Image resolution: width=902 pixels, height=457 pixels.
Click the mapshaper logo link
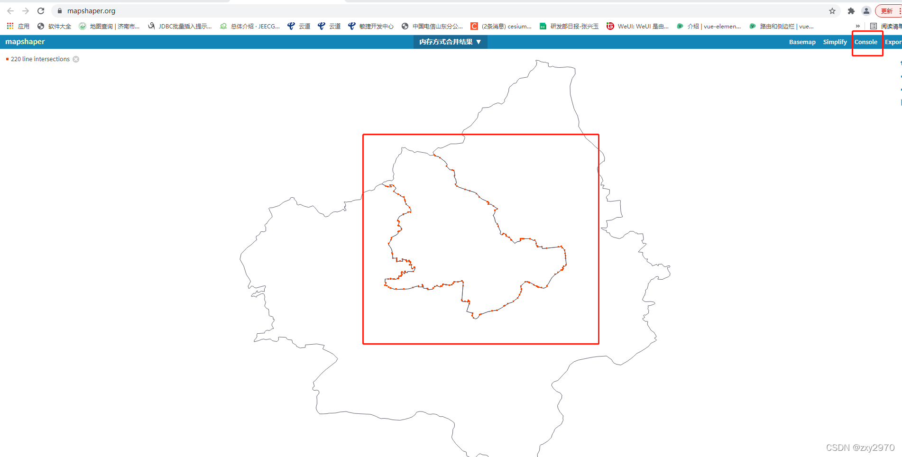24,42
